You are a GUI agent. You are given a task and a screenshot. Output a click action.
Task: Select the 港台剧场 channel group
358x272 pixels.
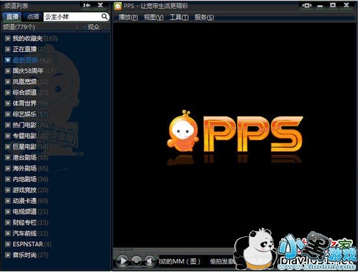pos(25,157)
